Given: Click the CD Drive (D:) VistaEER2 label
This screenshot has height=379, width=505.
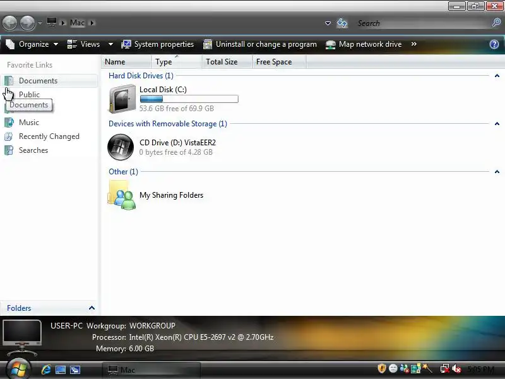Looking at the screenshot, I should 177,143.
